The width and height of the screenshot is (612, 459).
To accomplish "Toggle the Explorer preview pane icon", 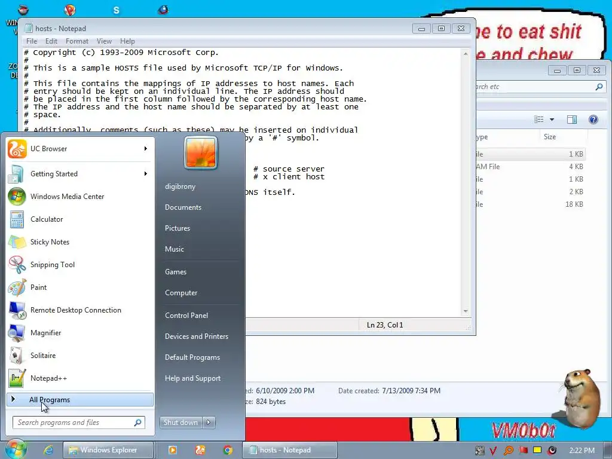I will pyautogui.click(x=572, y=120).
